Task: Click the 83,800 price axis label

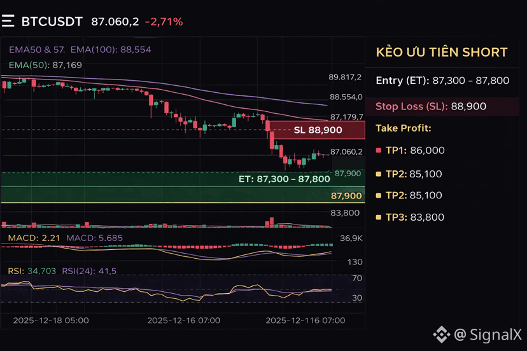Action: (x=345, y=213)
